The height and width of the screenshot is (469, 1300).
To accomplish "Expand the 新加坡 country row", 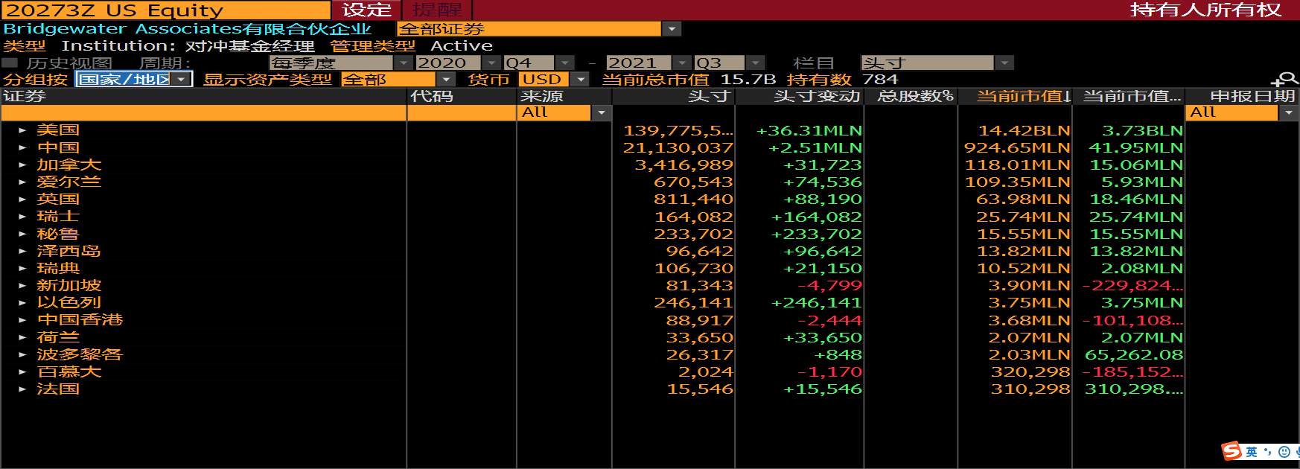I will (x=22, y=285).
